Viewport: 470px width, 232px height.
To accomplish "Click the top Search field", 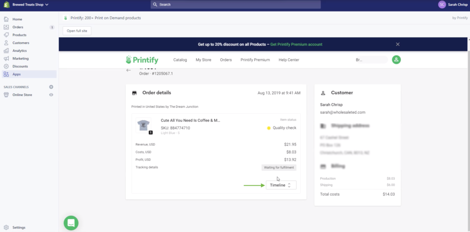I will coord(235,5).
